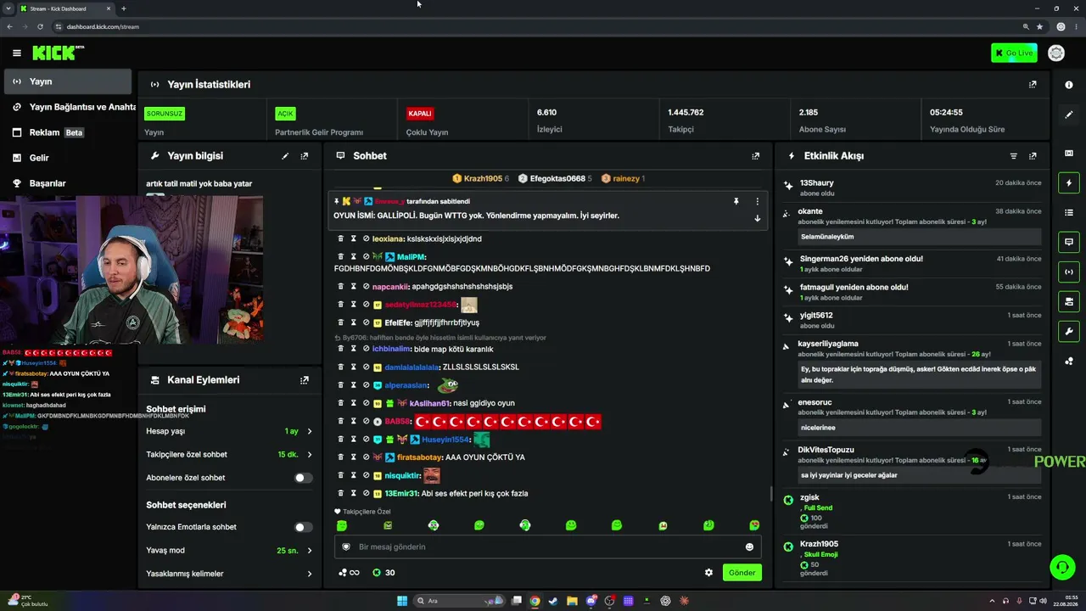Open the new browser tab button

point(124,8)
